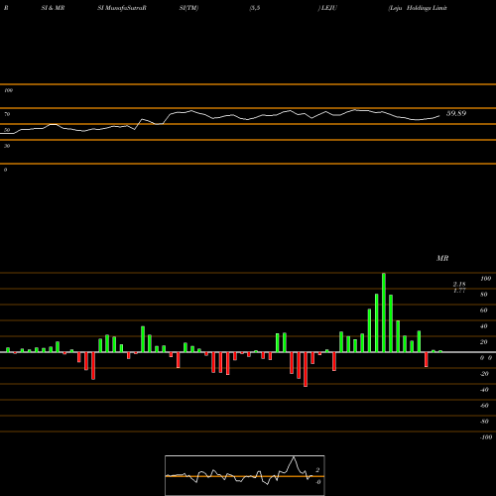Viewport: 496px width, 496px height.
Task: Click the MR axis label -100
Action: coord(486,437)
